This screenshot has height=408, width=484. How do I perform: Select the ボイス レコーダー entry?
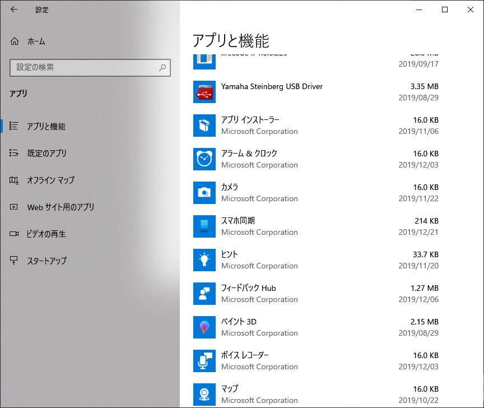[316, 361]
